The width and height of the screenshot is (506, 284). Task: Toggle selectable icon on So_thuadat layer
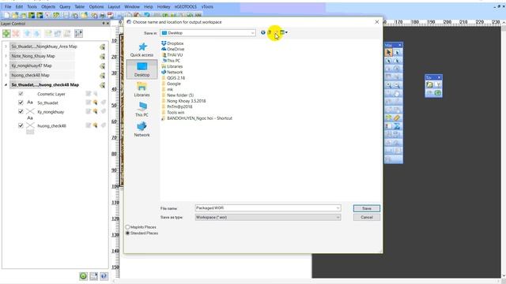pyautogui.click(x=95, y=103)
